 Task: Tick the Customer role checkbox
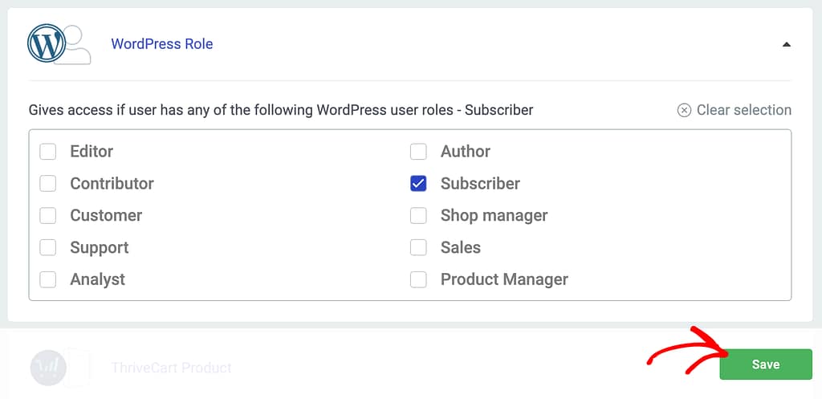[x=48, y=215]
